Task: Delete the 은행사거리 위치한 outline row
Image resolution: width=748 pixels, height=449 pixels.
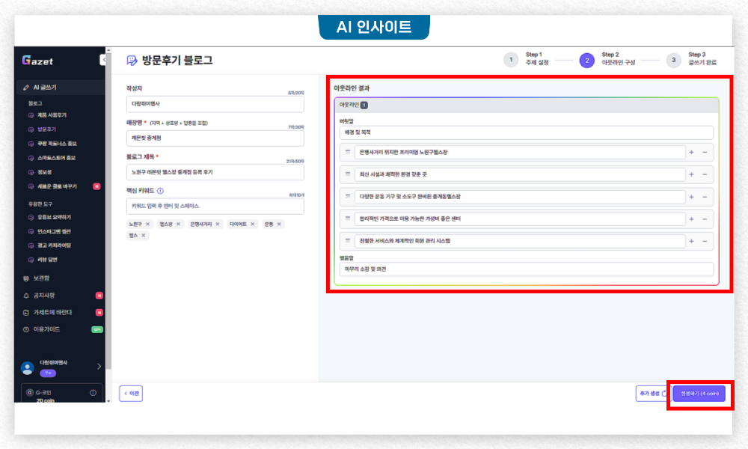Action: click(705, 152)
